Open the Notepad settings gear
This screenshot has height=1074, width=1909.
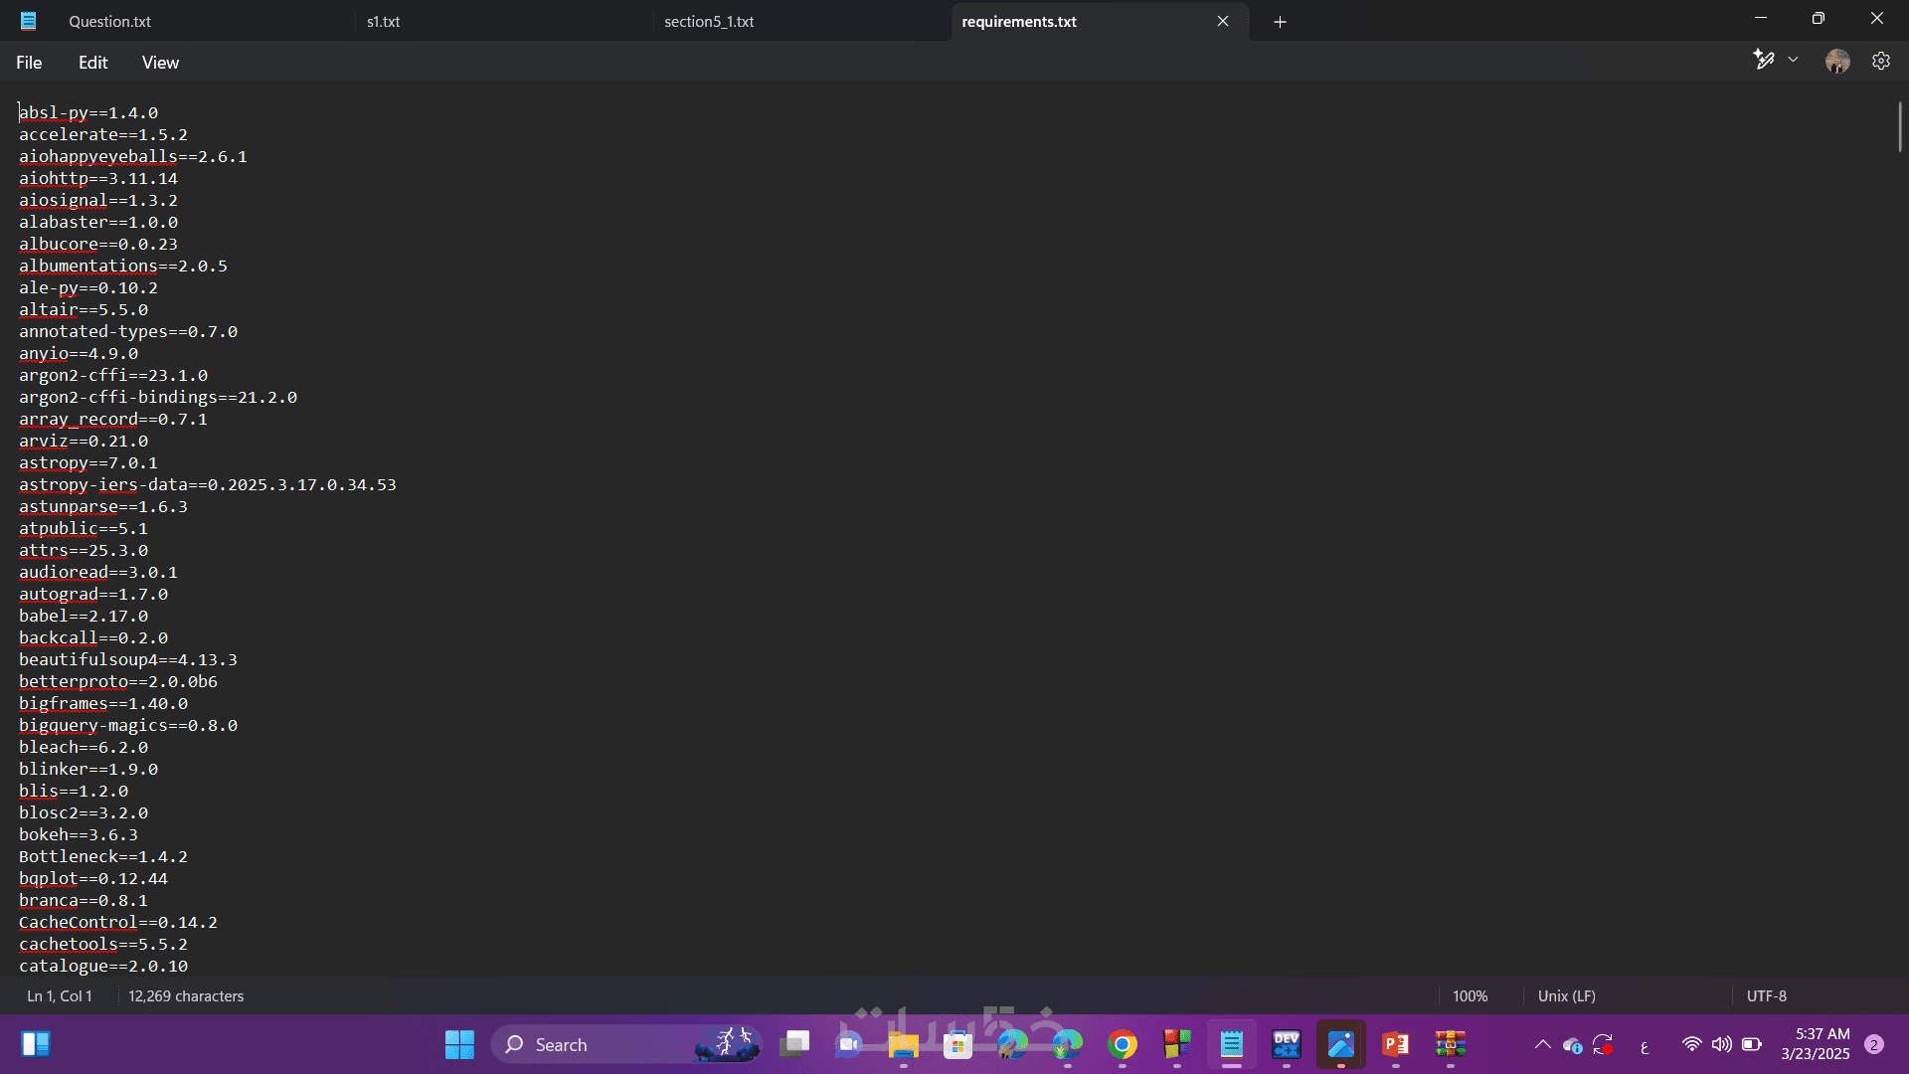tap(1880, 62)
